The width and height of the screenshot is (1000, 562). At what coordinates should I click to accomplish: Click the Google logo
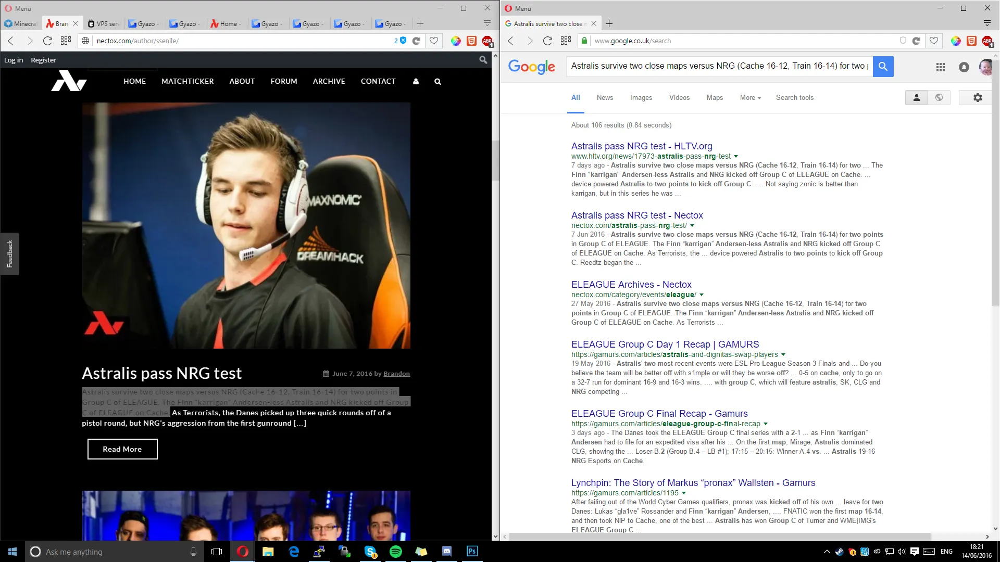(x=532, y=67)
